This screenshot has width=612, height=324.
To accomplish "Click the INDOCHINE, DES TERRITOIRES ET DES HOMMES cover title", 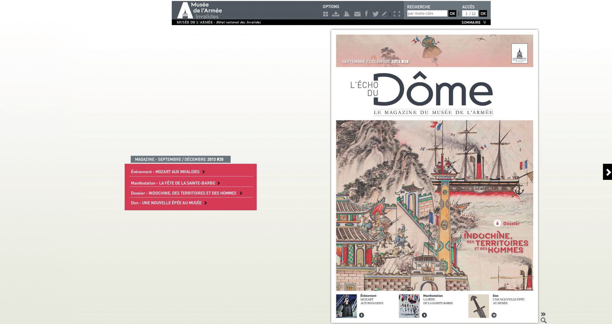I will point(496,243).
